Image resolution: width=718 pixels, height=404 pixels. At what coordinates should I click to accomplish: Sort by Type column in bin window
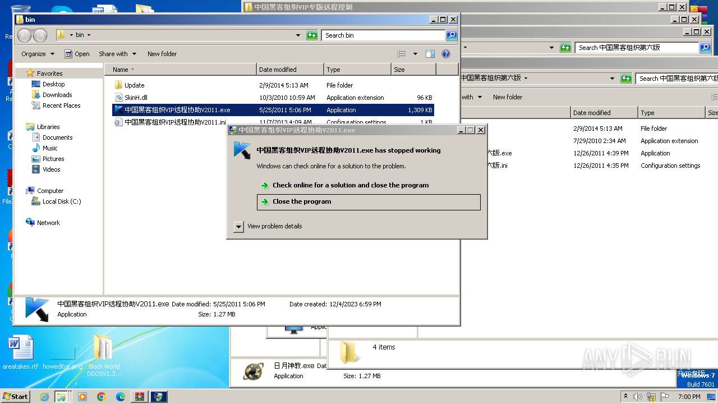tap(357, 70)
